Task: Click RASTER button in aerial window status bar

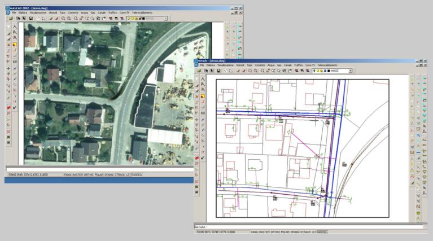Action: [77, 175]
